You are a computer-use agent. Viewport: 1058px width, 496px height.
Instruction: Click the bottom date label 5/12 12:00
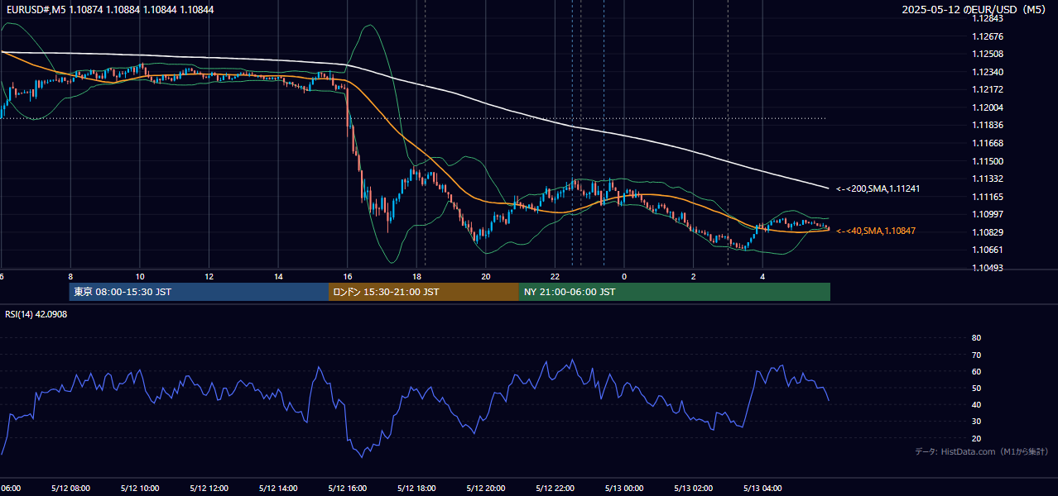point(209,489)
